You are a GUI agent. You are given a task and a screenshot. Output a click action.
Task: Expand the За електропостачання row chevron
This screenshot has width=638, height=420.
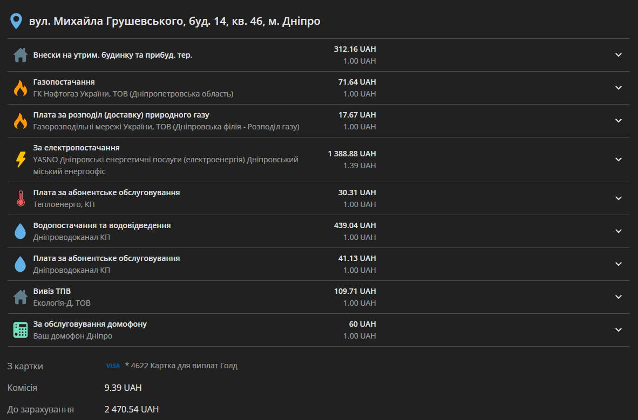[x=619, y=160]
